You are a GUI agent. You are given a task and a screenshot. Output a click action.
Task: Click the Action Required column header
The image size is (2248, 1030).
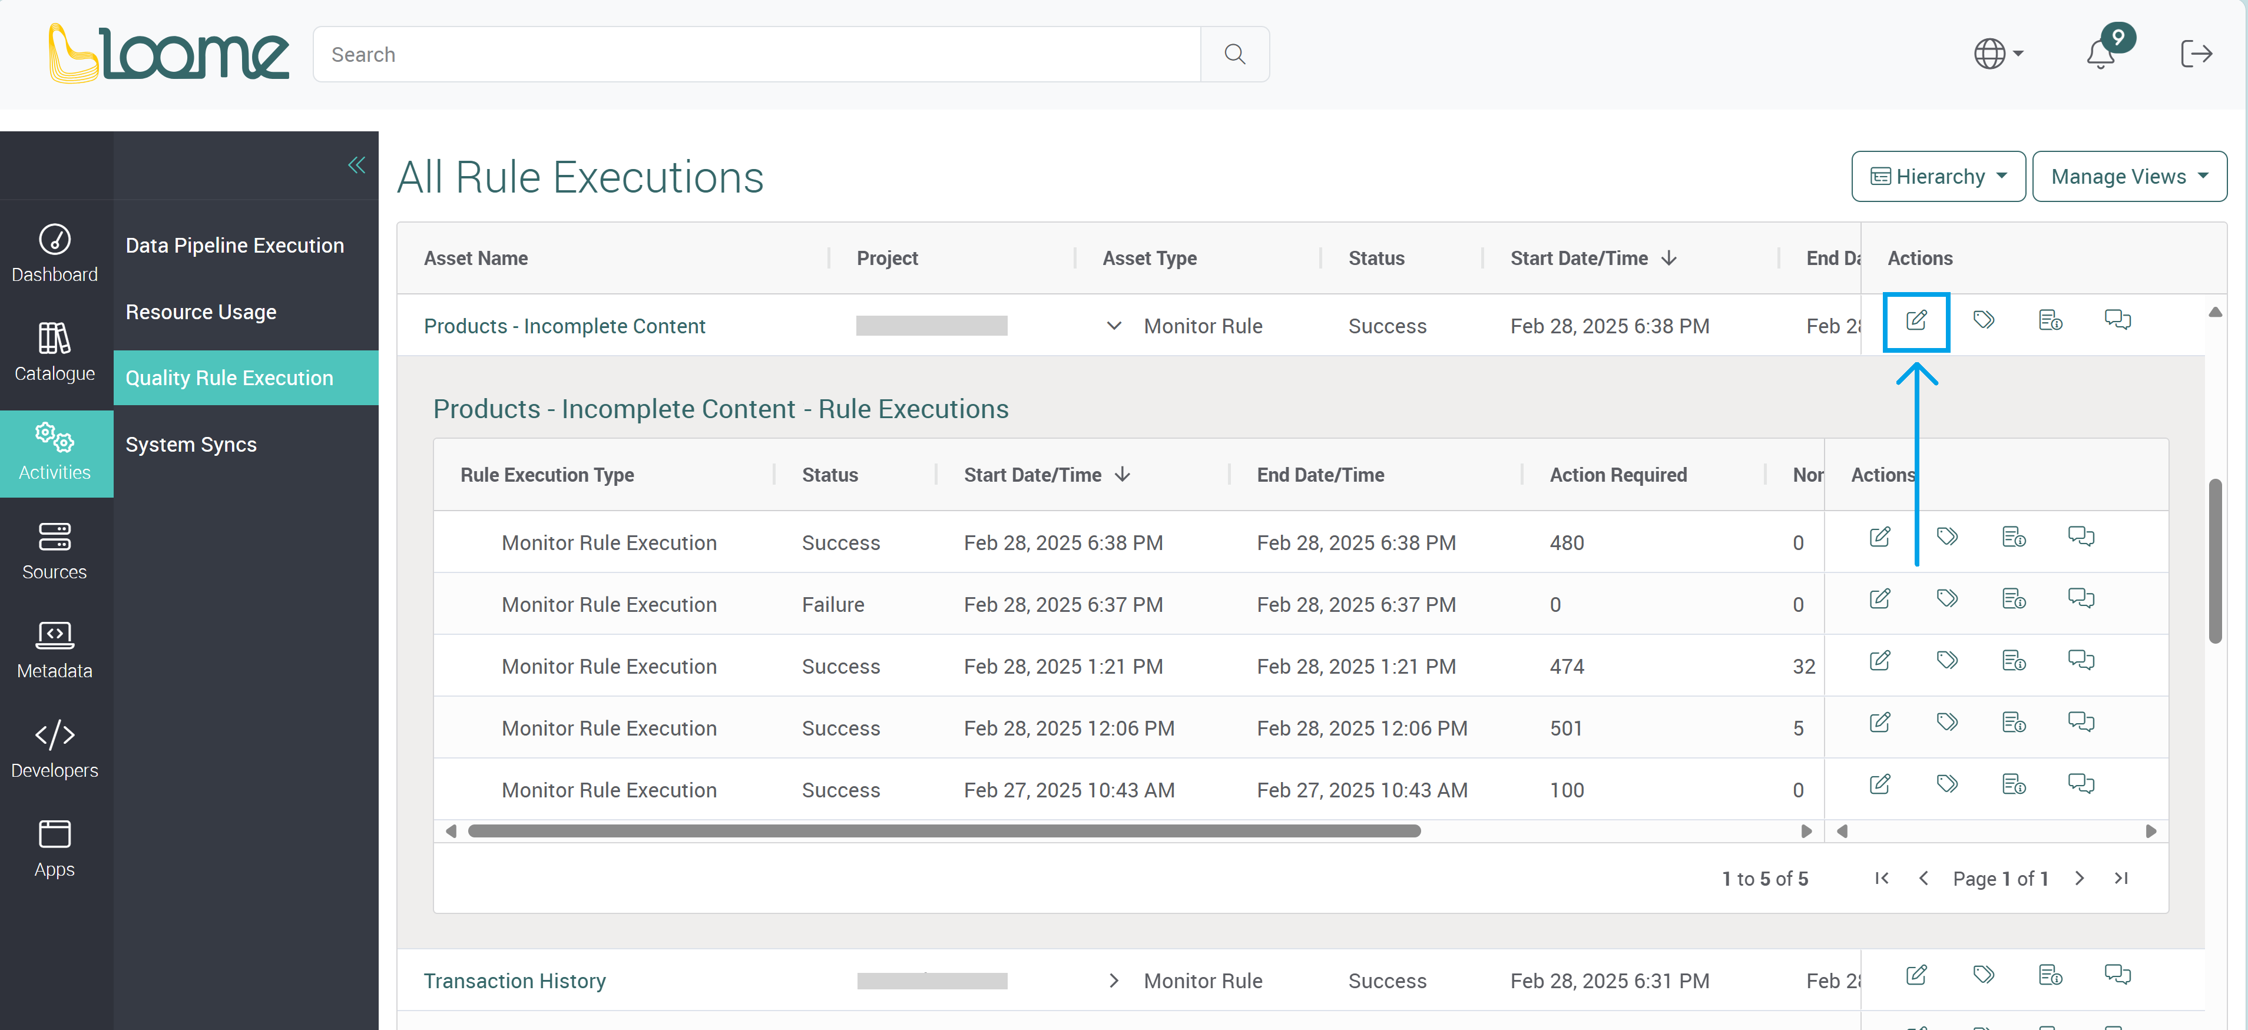tap(1618, 475)
